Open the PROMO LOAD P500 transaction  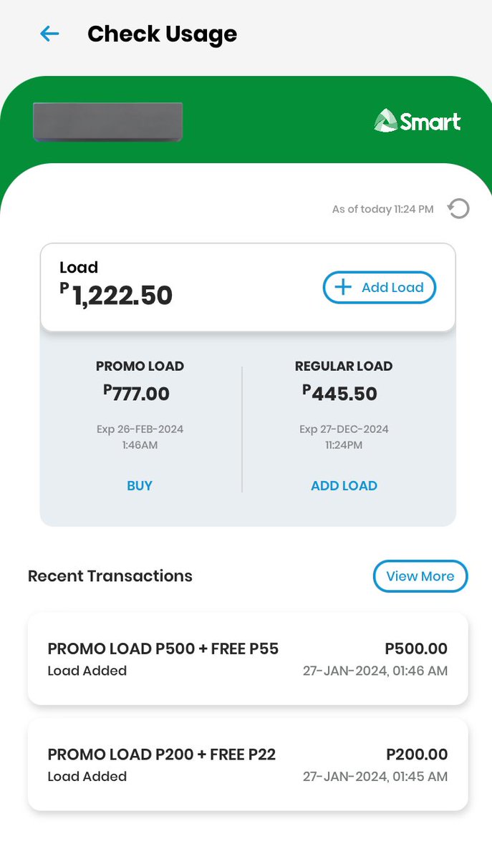(x=248, y=659)
